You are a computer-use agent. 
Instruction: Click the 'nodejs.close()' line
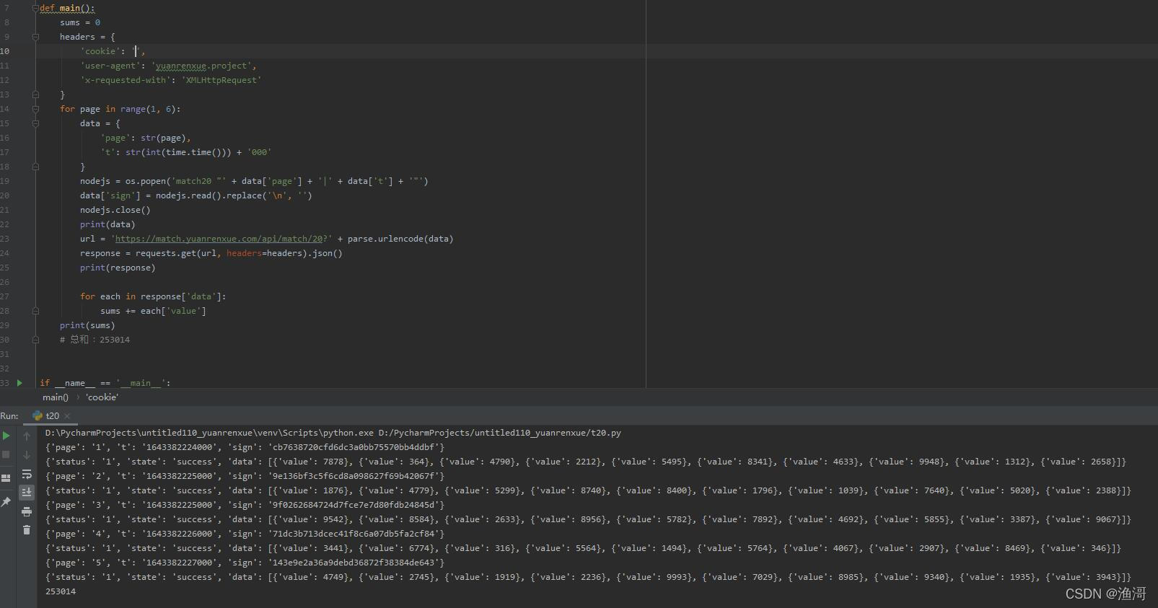(115, 210)
